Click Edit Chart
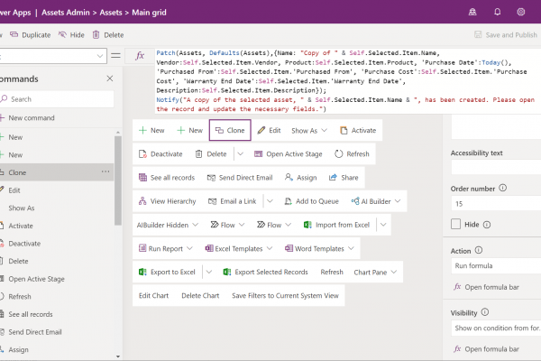 click(153, 296)
